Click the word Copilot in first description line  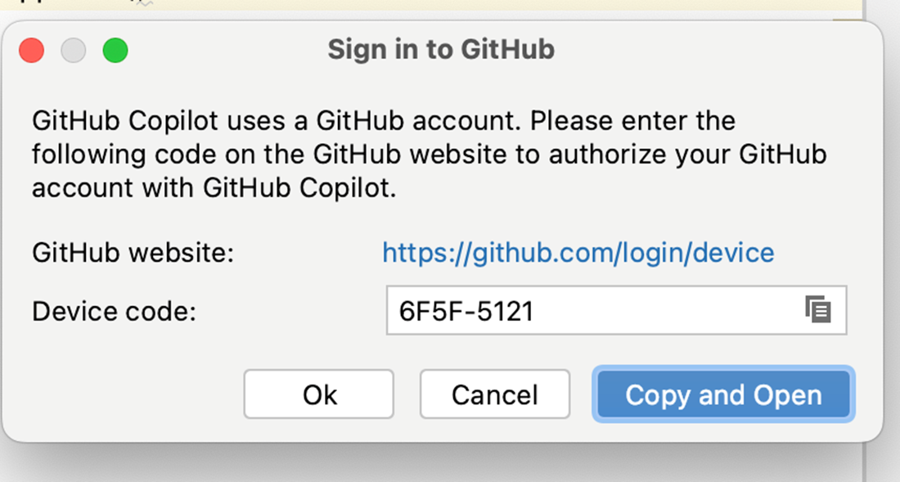coord(173,121)
